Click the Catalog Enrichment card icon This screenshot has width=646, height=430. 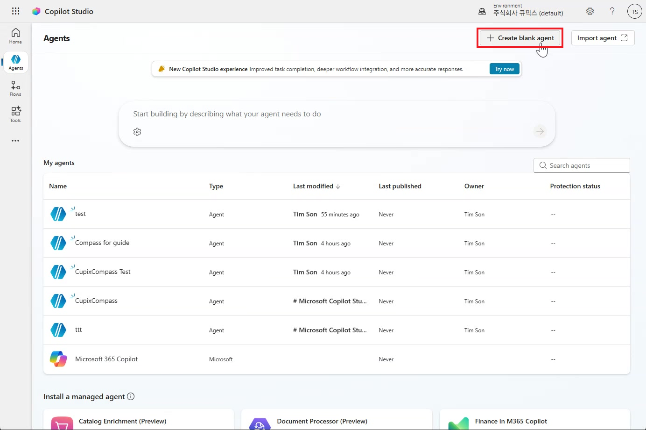(x=62, y=423)
